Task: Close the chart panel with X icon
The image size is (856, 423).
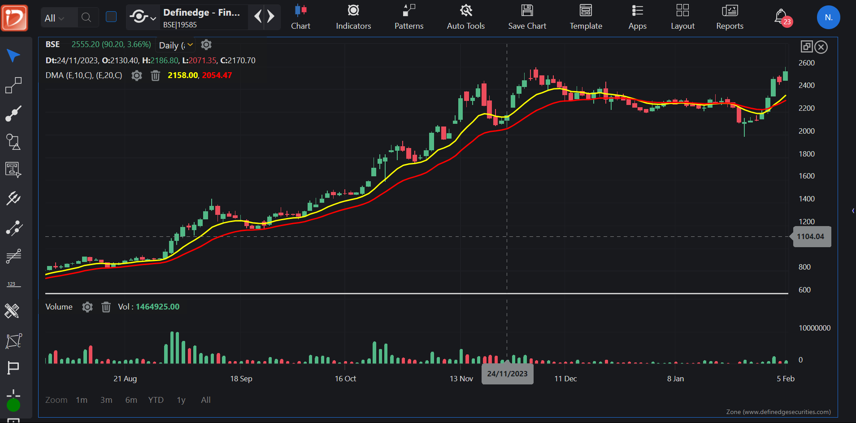Action: click(821, 47)
